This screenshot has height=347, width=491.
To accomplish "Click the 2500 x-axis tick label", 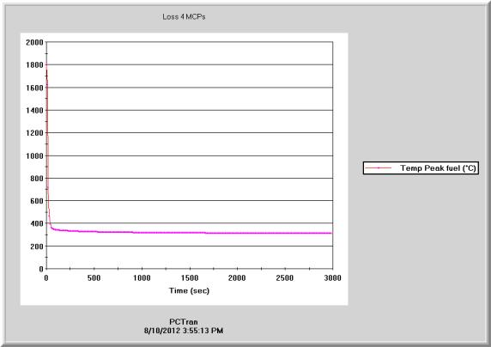I will tap(285, 278).
